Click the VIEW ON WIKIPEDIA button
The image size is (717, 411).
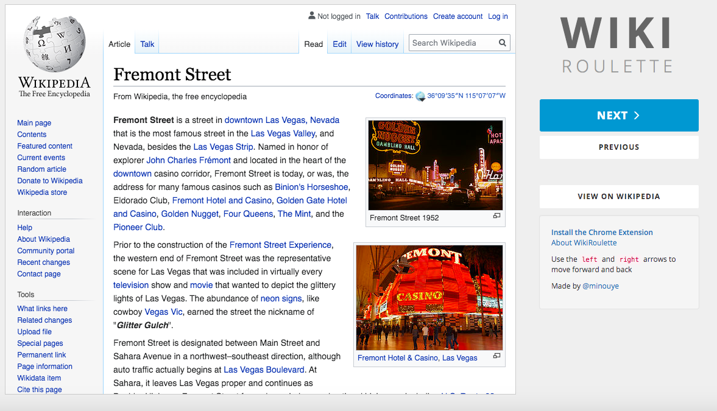[618, 197]
